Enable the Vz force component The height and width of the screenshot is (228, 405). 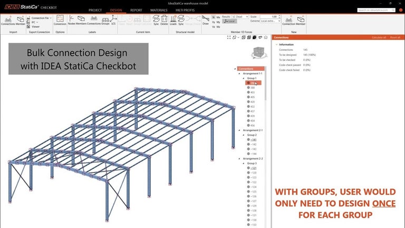click(214, 27)
